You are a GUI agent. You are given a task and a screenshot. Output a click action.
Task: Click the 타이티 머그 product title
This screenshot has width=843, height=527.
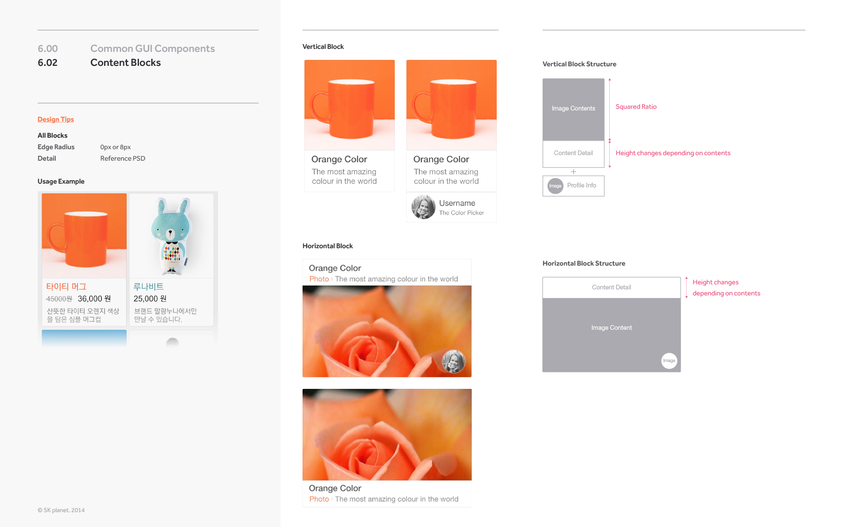pos(66,287)
